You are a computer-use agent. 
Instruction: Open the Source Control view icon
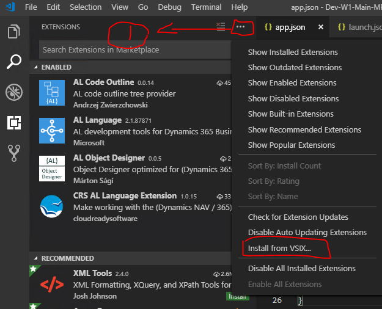coord(14,153)
